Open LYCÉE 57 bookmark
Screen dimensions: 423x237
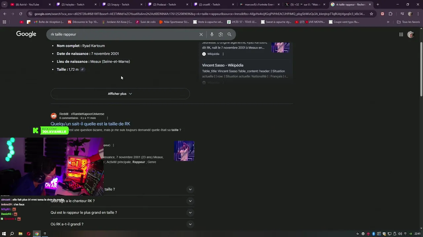pos(242,22)
